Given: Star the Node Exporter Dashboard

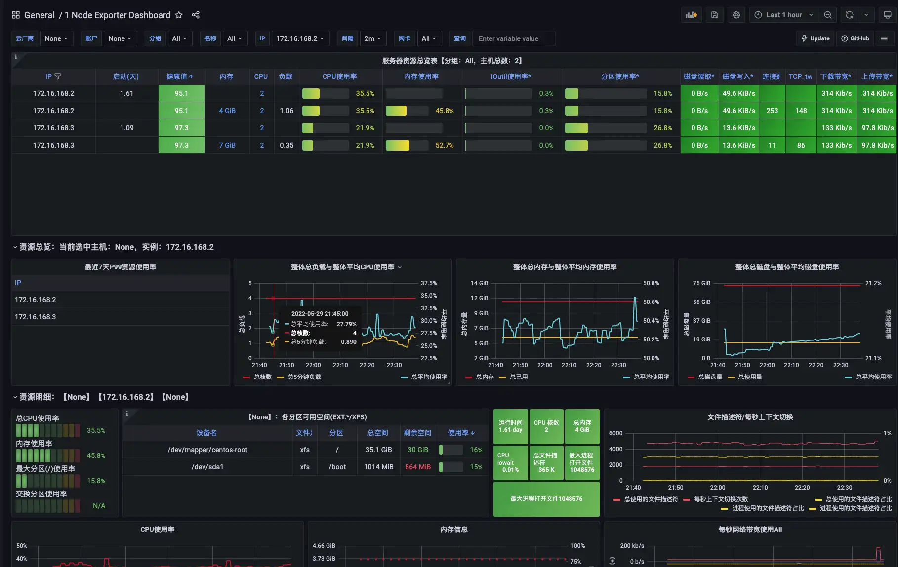Looking at the screenshot, I should (179, 15).
